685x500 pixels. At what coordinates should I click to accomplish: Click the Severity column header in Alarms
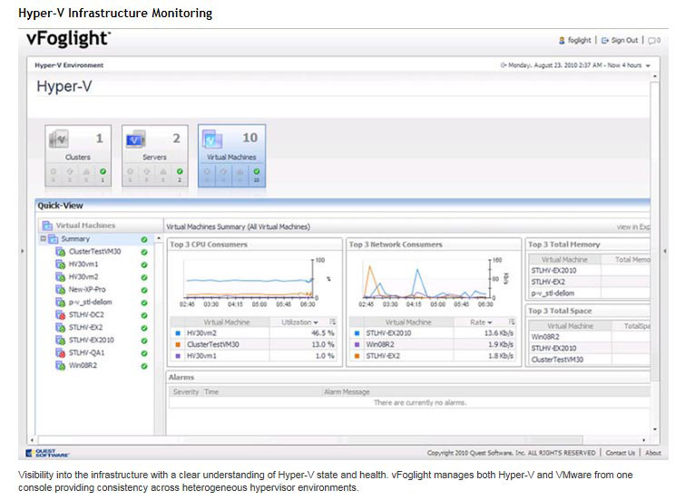[186, 392]
